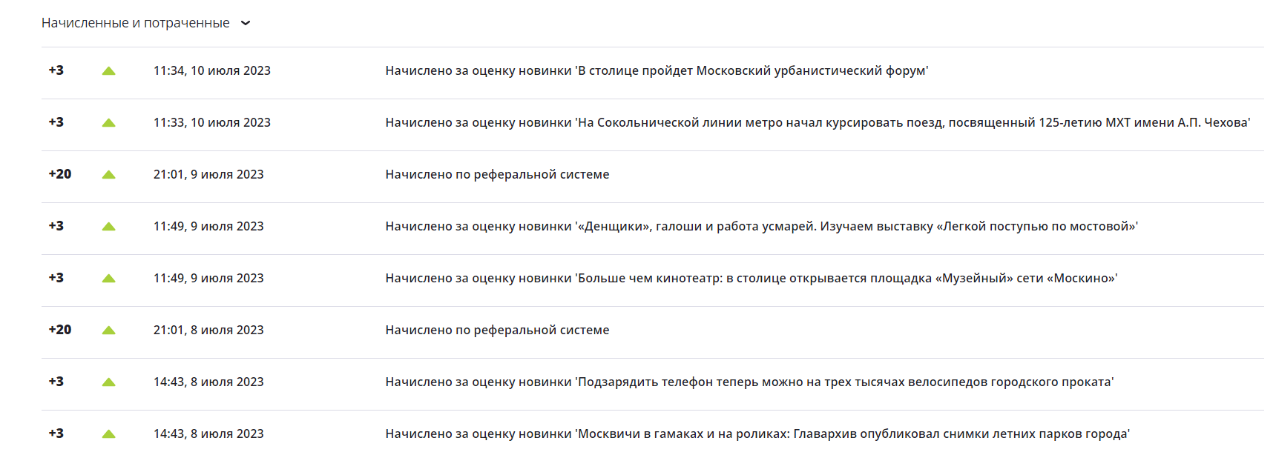1276x455 pixels.
Task: Click green arrow for the Главархив parks entry
Action: pyautogui.click(x=108, y=434)
